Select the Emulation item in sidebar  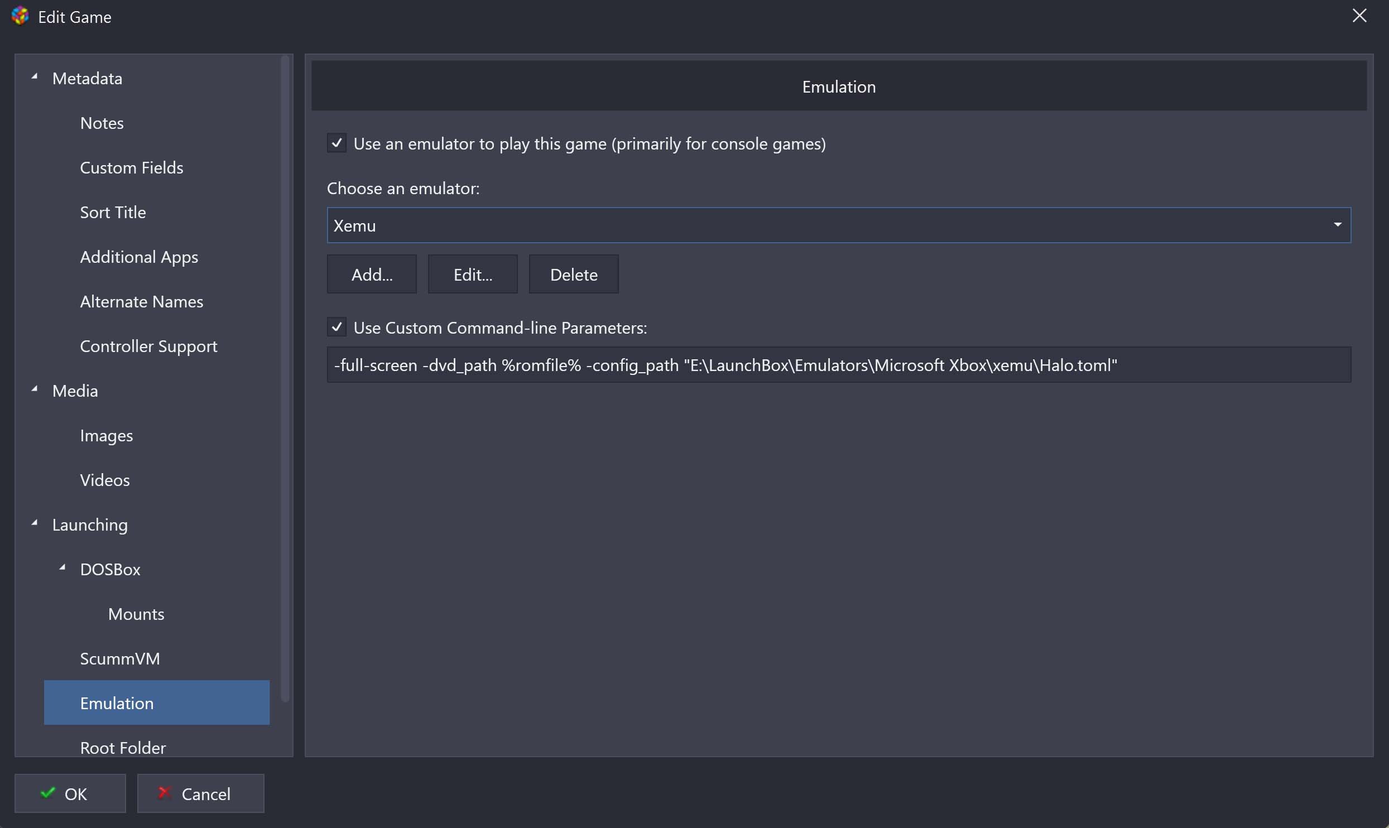(x=157, y=702)
